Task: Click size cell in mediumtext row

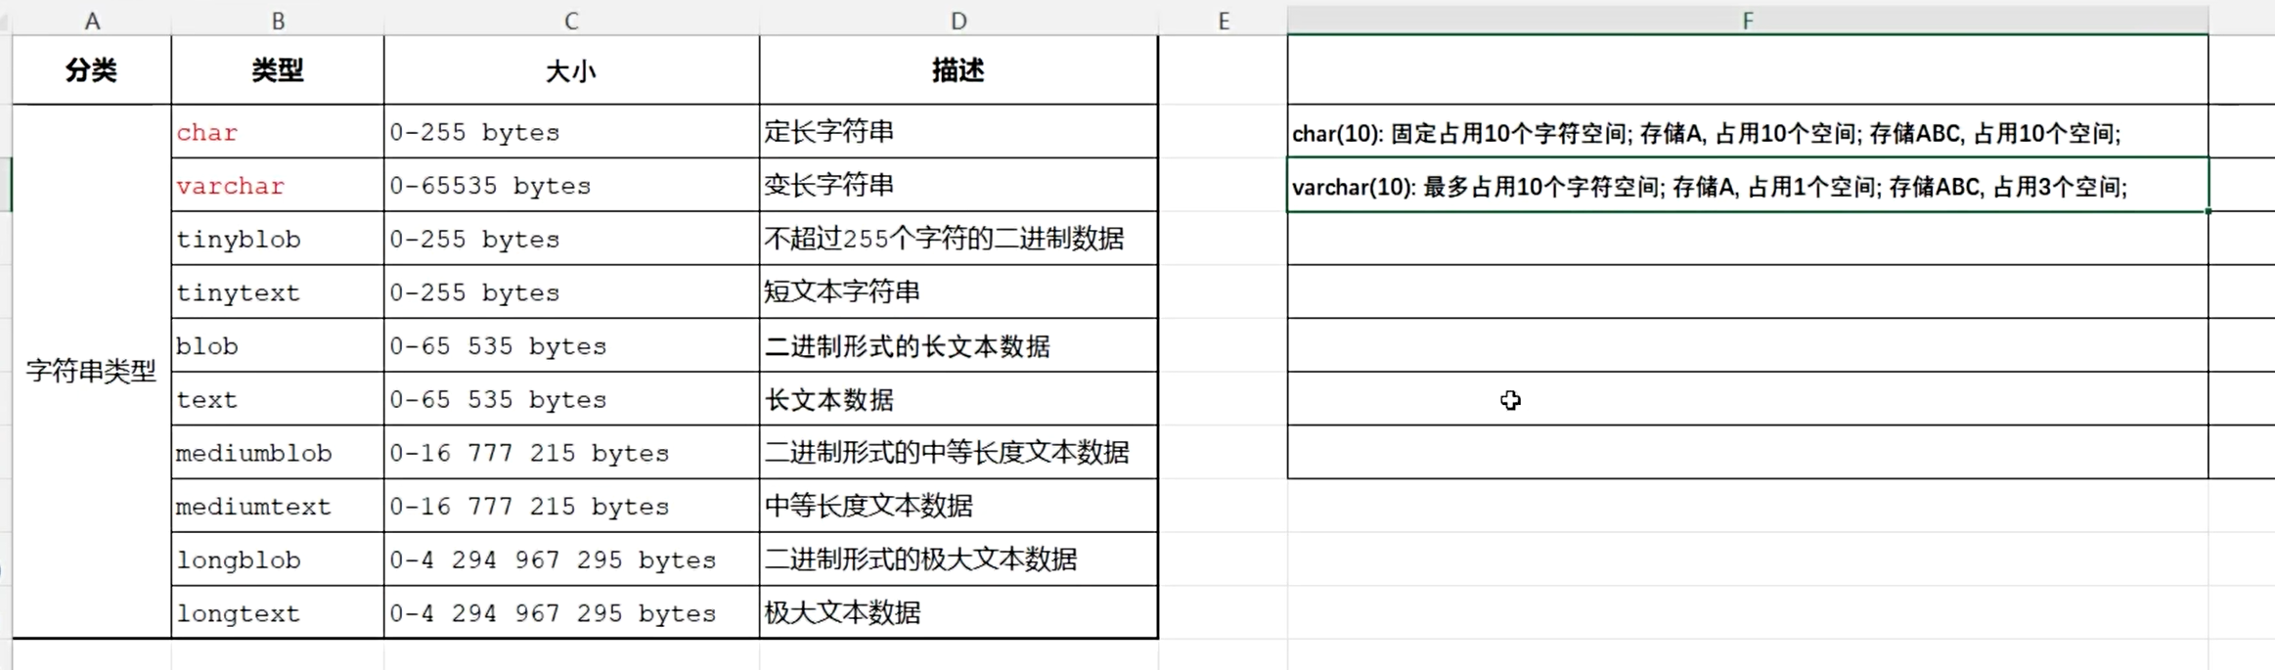Action: click(x=571, y=506)
